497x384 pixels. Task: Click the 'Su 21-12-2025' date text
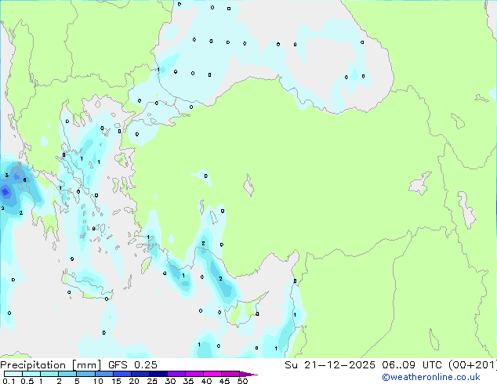click(330, 365)
